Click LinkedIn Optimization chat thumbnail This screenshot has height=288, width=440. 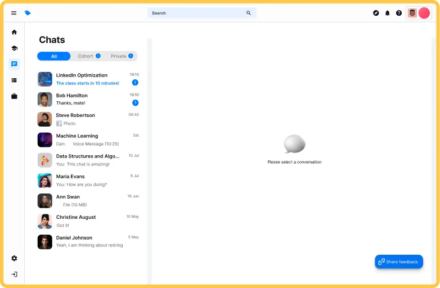tap(45, 79)
